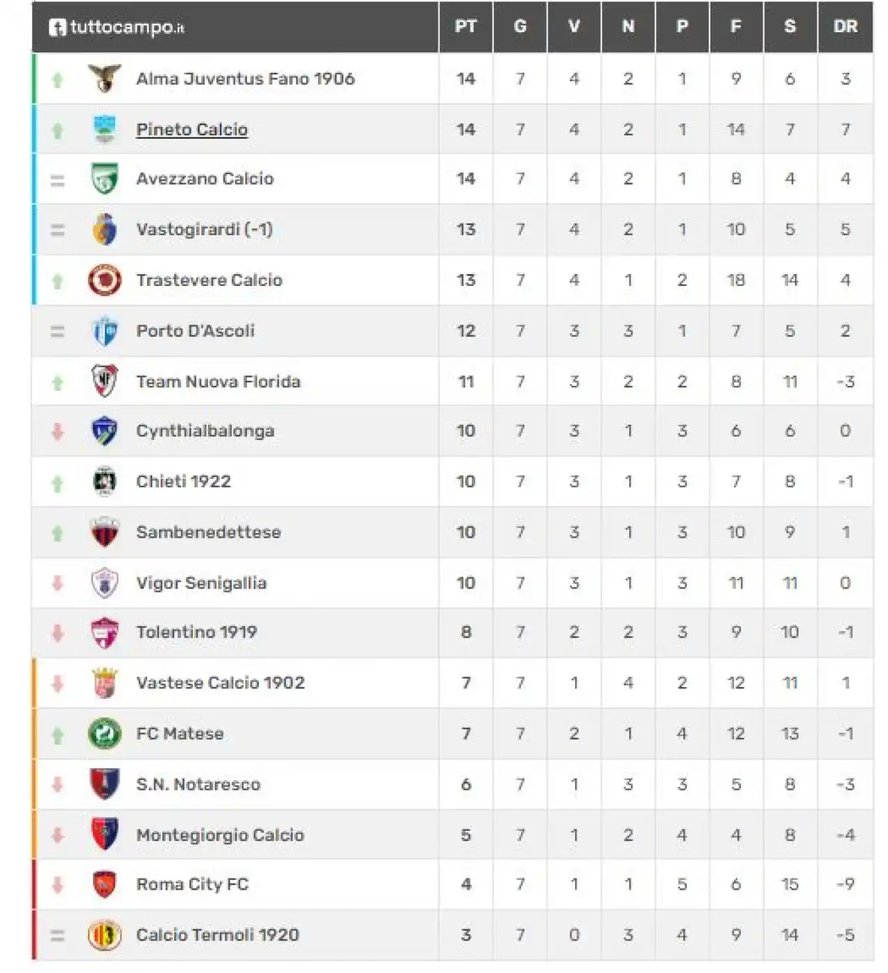Click the equals sign beside Porto D'Ascoli
This screenshot has height=973, width=888.
(58, 332)
